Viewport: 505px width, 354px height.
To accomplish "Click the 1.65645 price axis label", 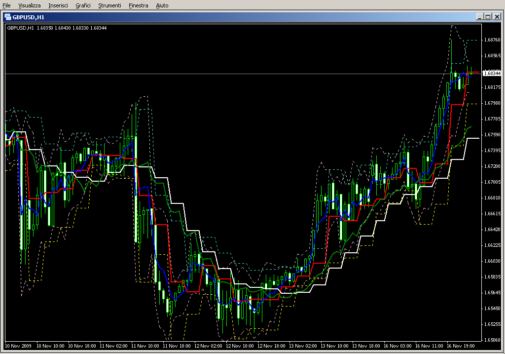I will point(493,293).
